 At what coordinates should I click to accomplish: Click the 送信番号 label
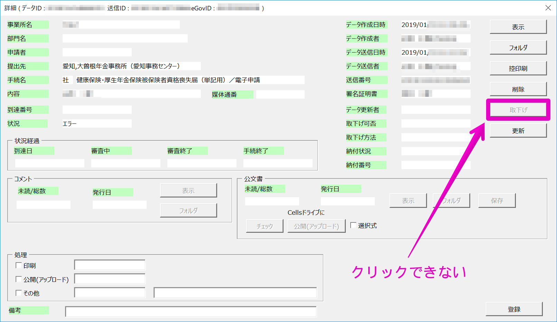click(366, 80)
